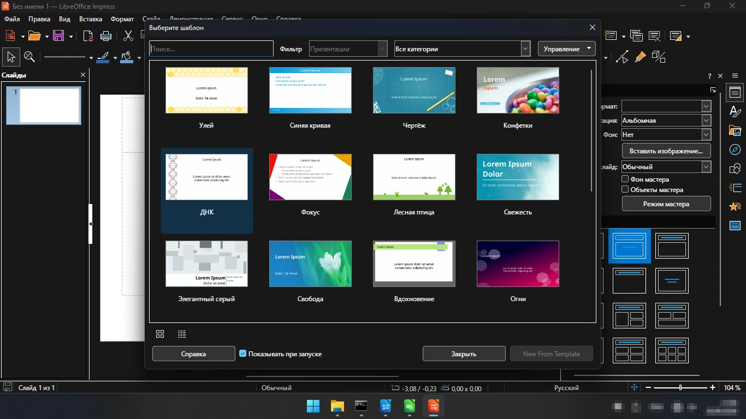
Task: Click the New Slide toolbar icon
Action: coord(611,36)
